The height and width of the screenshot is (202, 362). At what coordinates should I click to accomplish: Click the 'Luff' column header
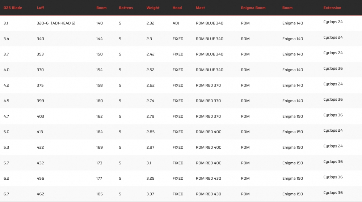(x=40, y=8)
